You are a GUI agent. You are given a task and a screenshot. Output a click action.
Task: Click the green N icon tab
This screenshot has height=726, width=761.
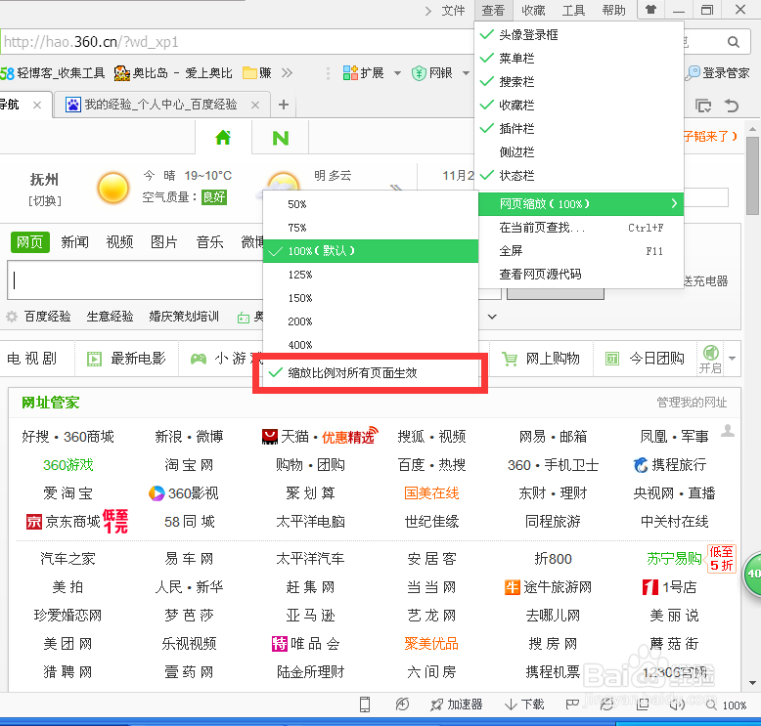click(x=281, y=138)
